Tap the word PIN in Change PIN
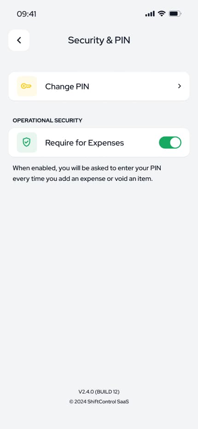 click(x=82, y=86)
